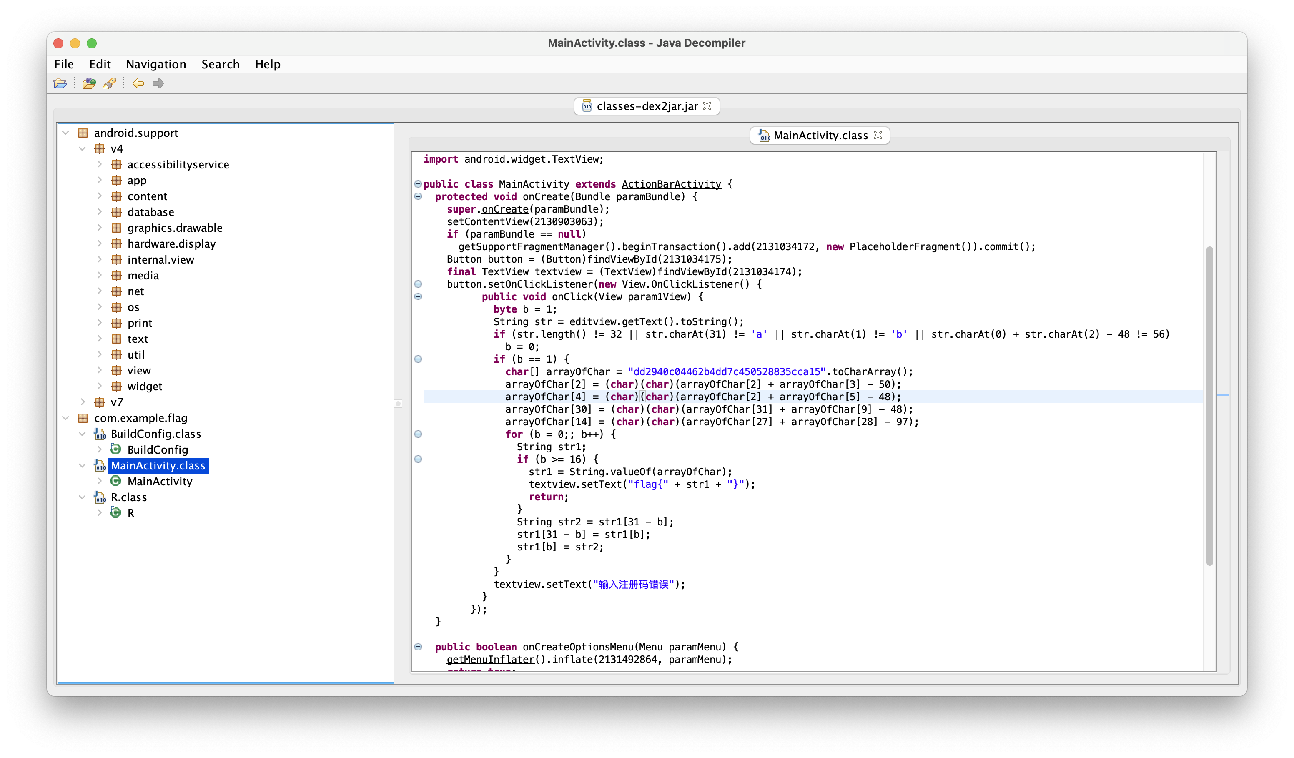Open the Navigation menu
Screen dimensions: 1294x758
click(155, 64)
